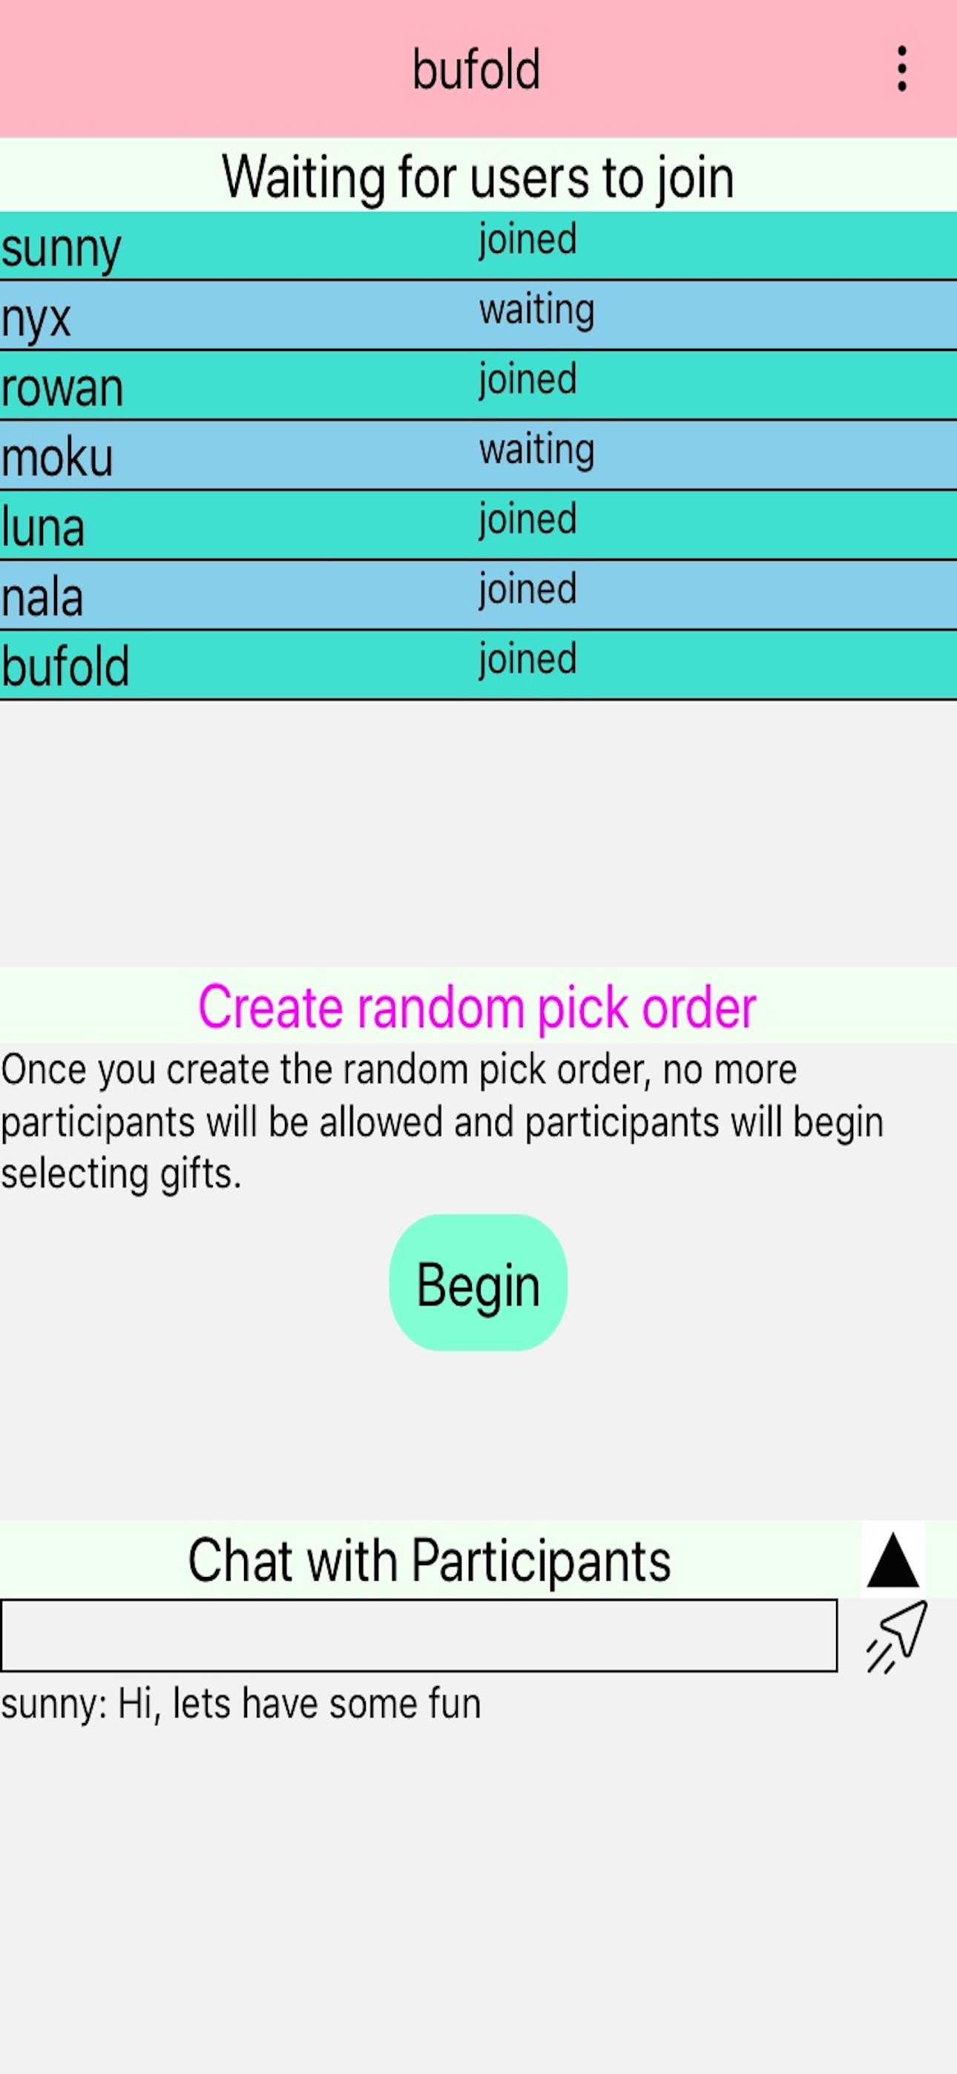Select the nala participant row
This screenshot has width=957, height=2074.
coord(479,596)
